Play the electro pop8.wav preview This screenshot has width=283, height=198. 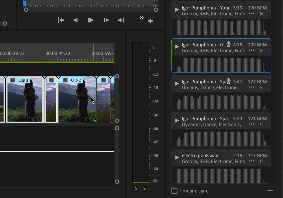point(177,157)
